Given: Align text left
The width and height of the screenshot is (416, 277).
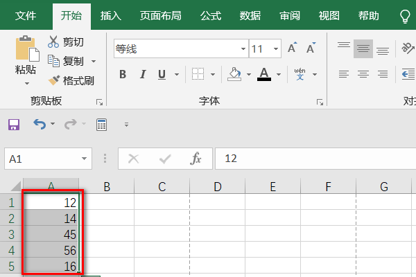Looking at the screenshot, I should tap(344, 74).
